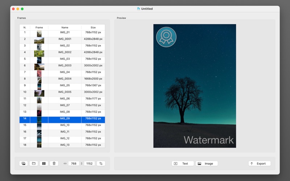Add an Image watermark
The width and height of the screenshot is (290, 181).
(x=207, y=164)
